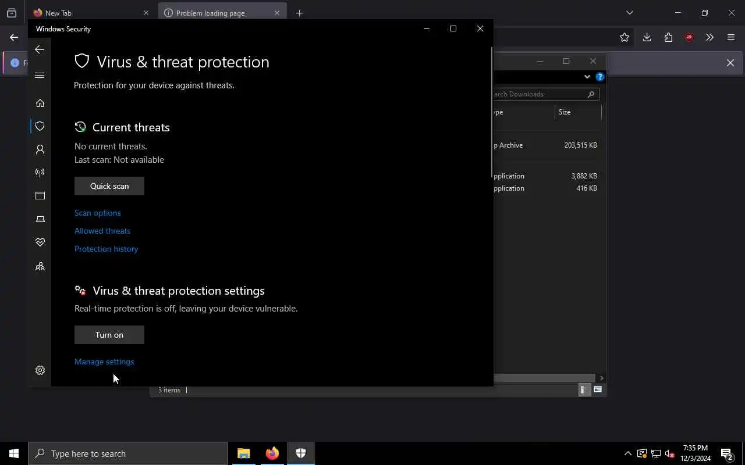Click the Windows Security vertical scrollbar thumb
Screen dimensions: 745x465
tap(492, 112)
